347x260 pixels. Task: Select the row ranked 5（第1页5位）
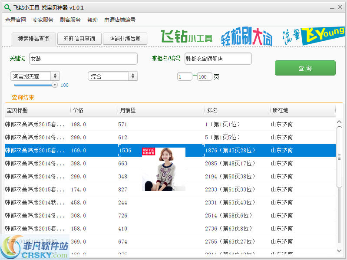click(x=170, y=137)
